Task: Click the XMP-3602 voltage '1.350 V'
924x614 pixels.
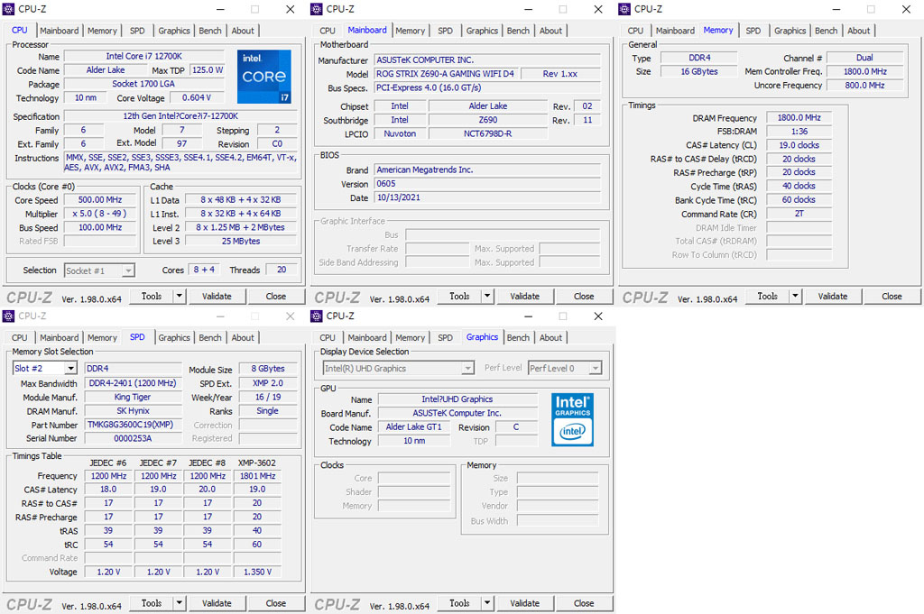Action: 257,573
